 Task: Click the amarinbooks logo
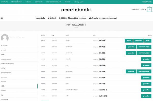[x=76, y=10]
